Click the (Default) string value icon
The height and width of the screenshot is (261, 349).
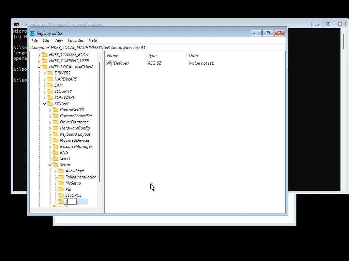109,63
